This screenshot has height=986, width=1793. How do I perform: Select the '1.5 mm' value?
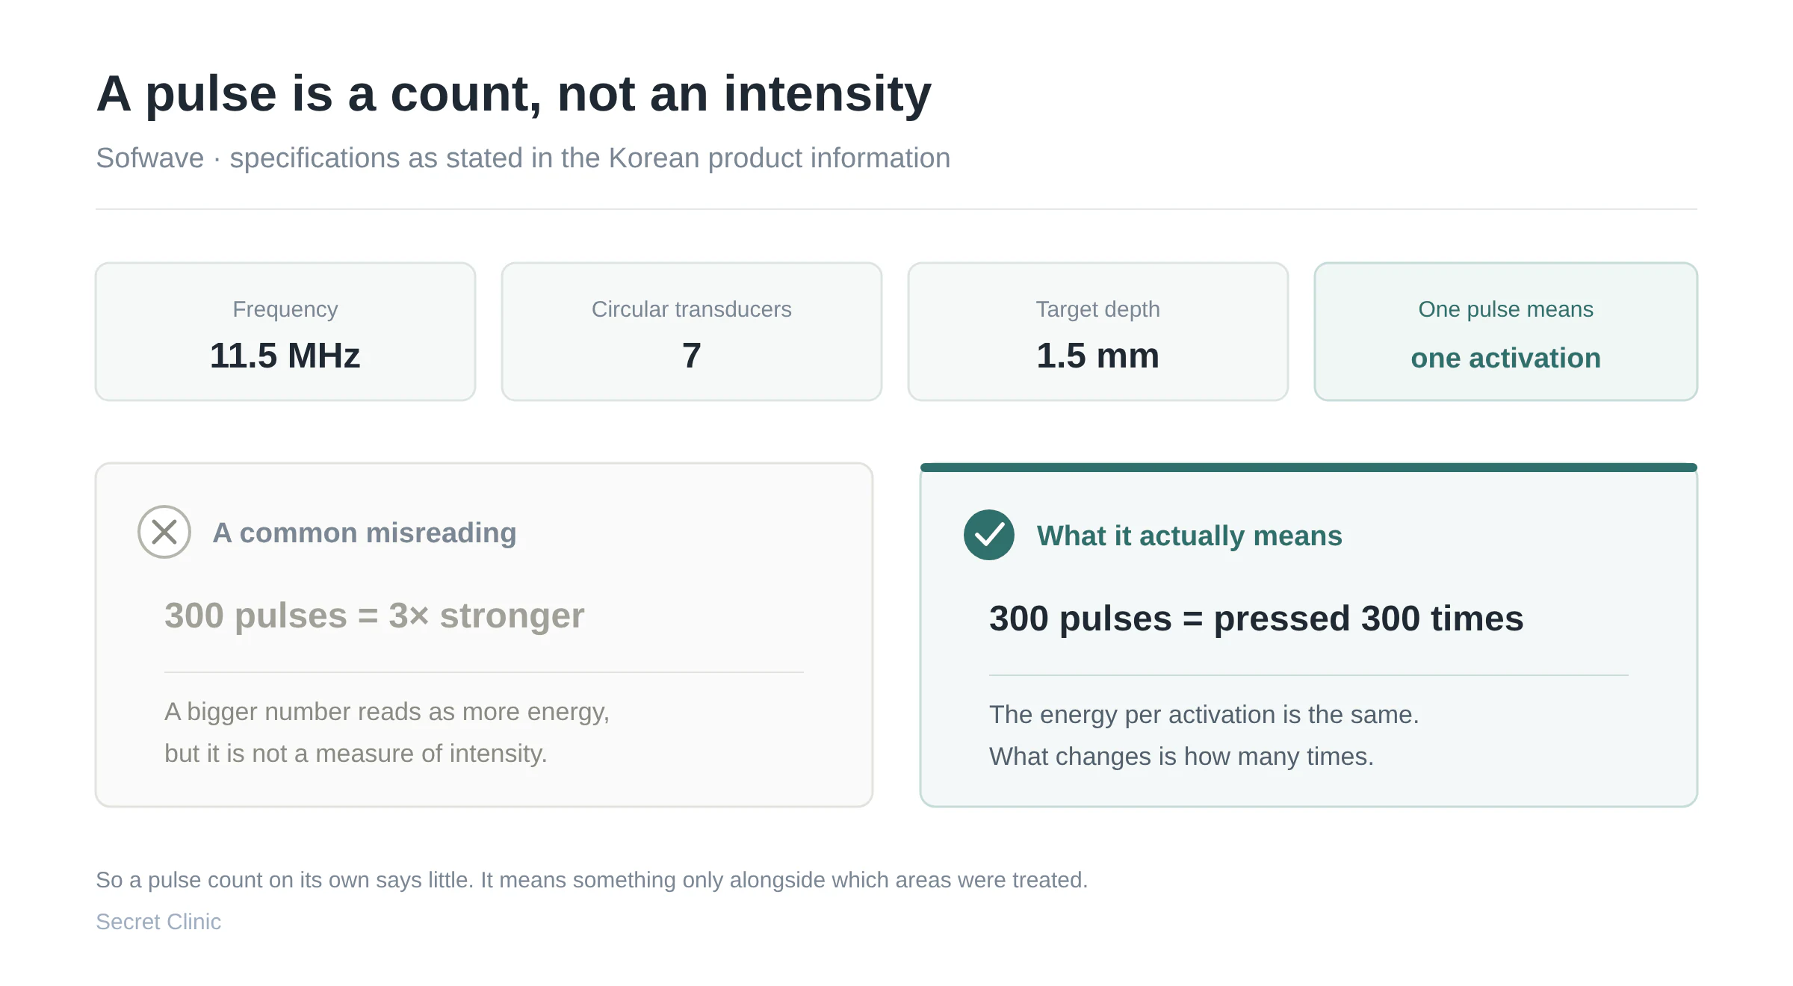(1098, 356)
